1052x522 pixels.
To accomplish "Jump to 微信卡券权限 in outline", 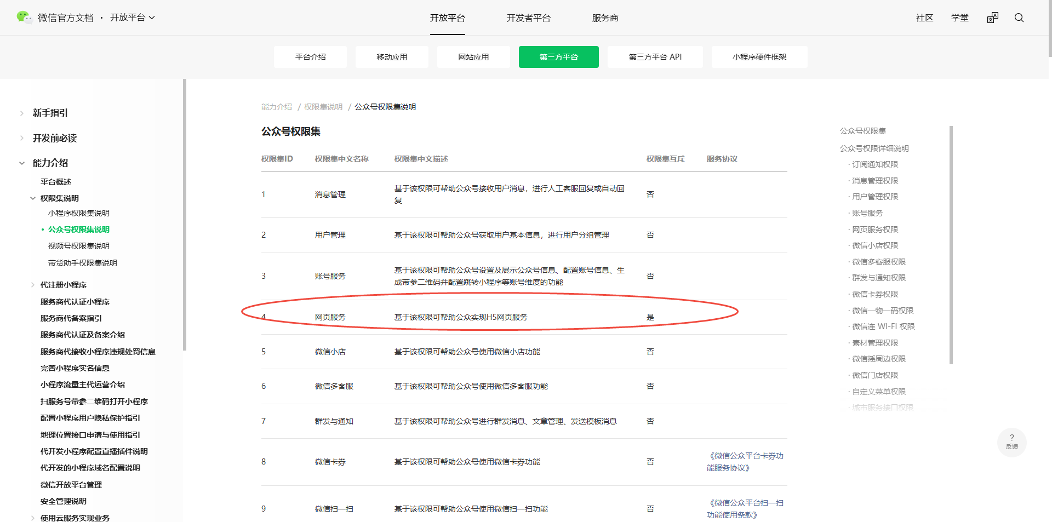I will click(x=875, y=294).
